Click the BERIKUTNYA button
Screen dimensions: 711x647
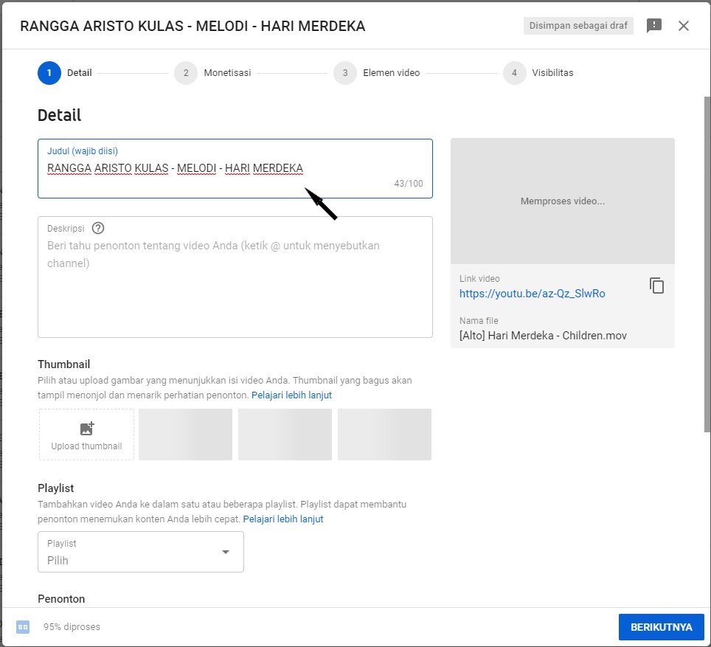point(661,627)
